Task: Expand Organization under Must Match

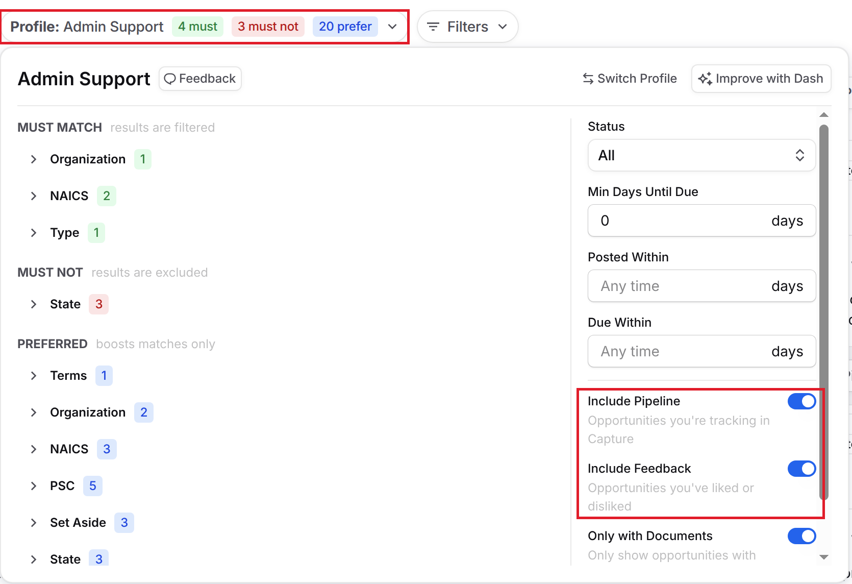Action: tap(34, 159)
